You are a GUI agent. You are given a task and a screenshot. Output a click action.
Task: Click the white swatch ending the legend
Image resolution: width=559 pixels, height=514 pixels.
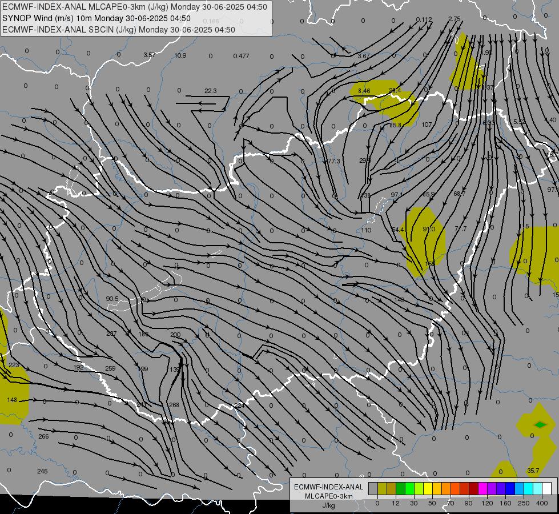point(546,488)
